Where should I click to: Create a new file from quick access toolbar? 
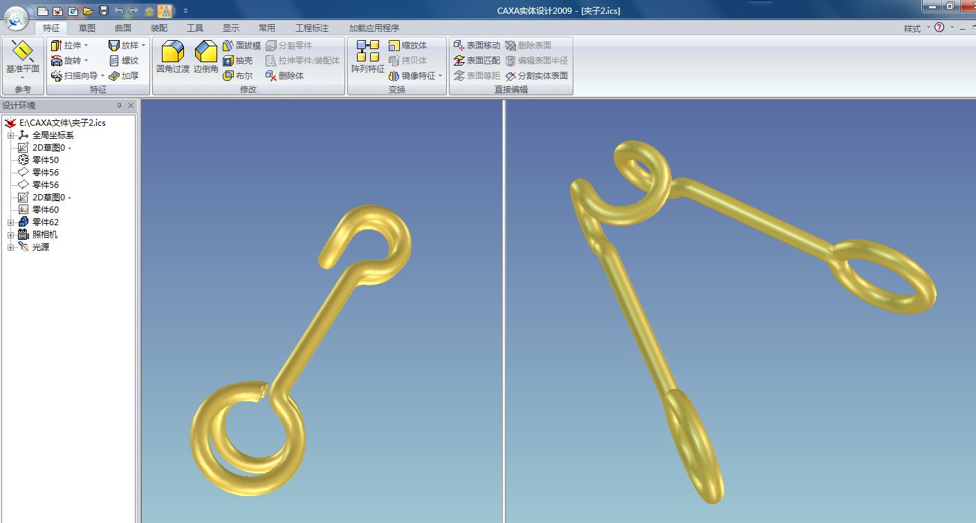[43, 10]
